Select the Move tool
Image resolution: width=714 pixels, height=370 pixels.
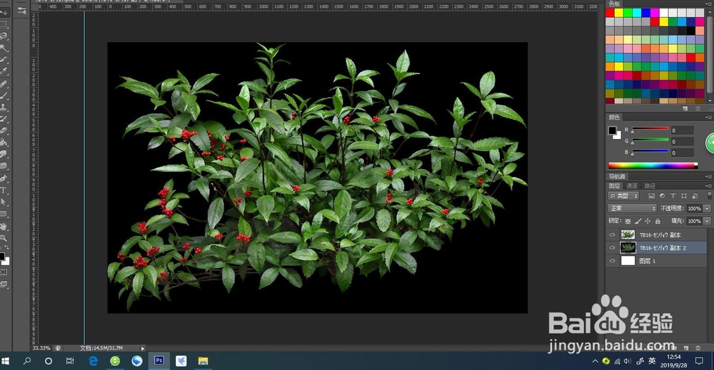pos(4,12)
